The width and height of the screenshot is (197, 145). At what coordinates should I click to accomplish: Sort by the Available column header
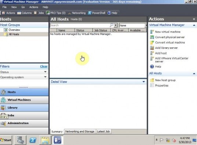137,30
